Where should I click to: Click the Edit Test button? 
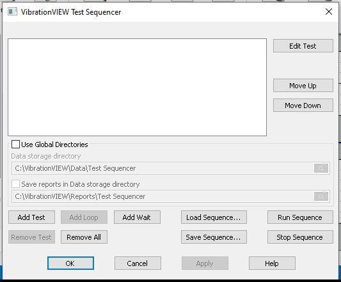coord(303,46)
